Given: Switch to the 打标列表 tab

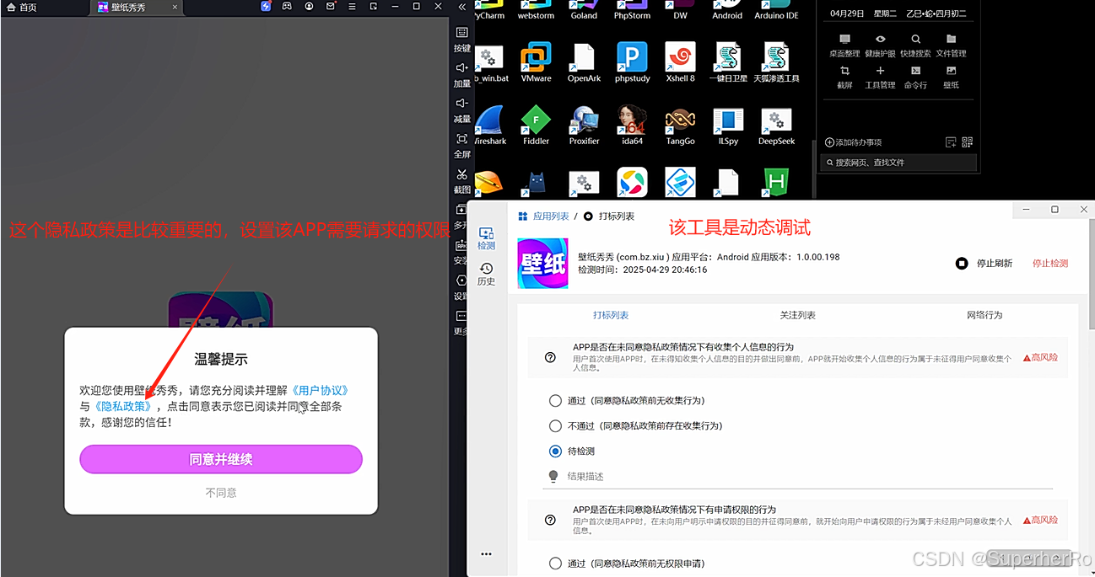Looking at the screenshot, I should point(611,315).
